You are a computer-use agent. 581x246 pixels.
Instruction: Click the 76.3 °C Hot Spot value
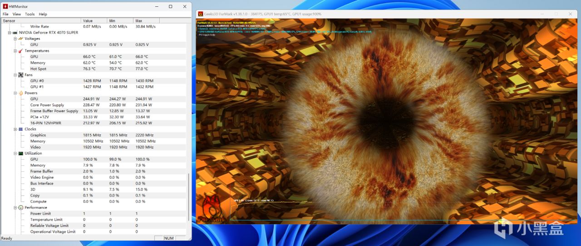pyautogui.click(x=89, y=69)
